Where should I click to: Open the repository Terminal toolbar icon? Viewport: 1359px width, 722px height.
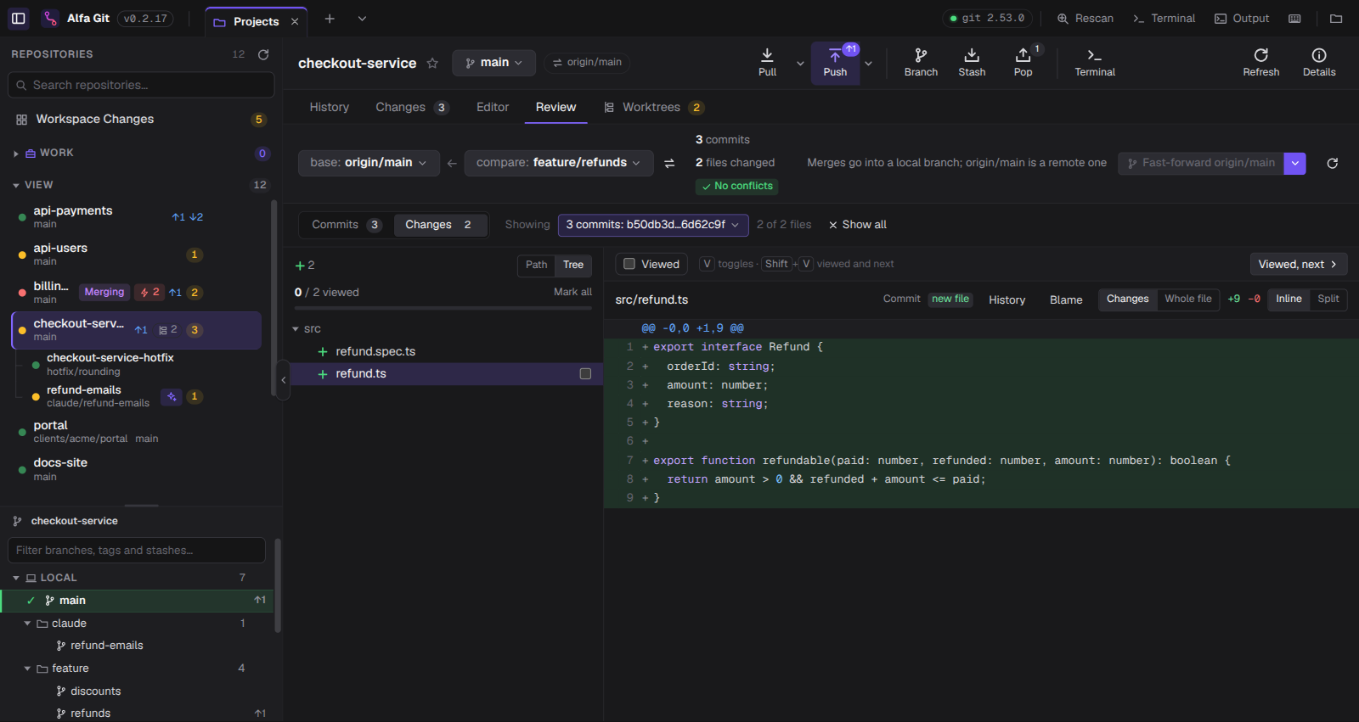click(x=1095, y=63)
